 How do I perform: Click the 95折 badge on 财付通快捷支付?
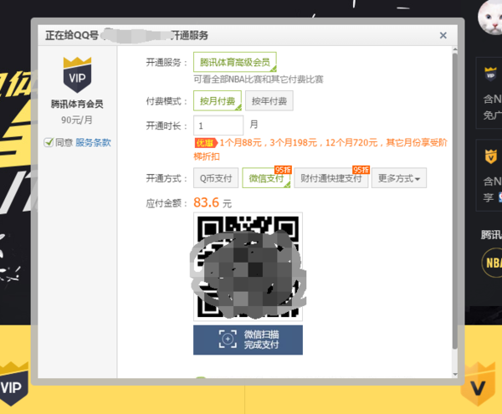pos(361,170)
